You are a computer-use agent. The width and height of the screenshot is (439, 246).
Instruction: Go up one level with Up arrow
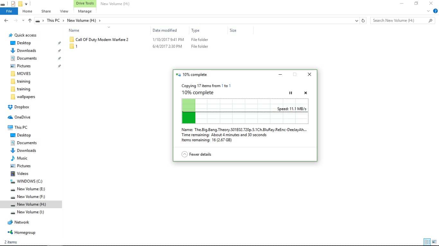pos(30,20)
